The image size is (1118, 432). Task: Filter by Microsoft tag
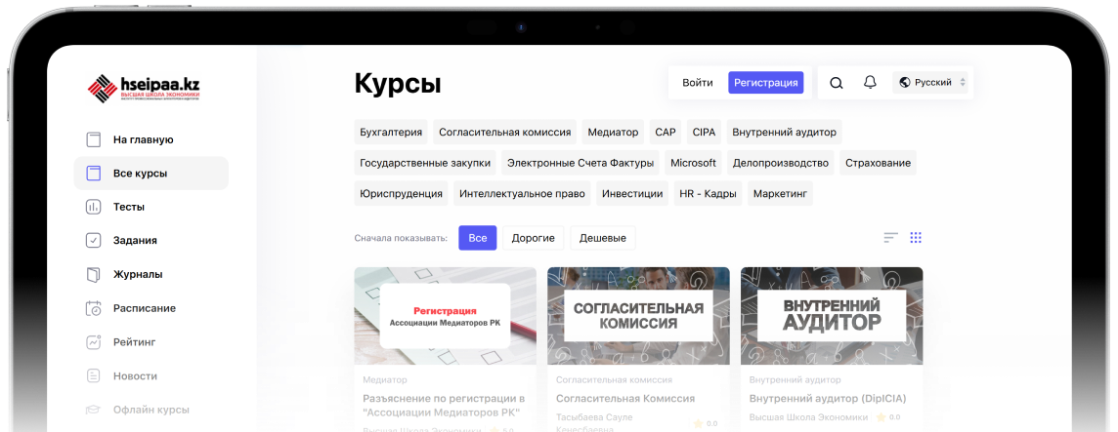[693, 163]
